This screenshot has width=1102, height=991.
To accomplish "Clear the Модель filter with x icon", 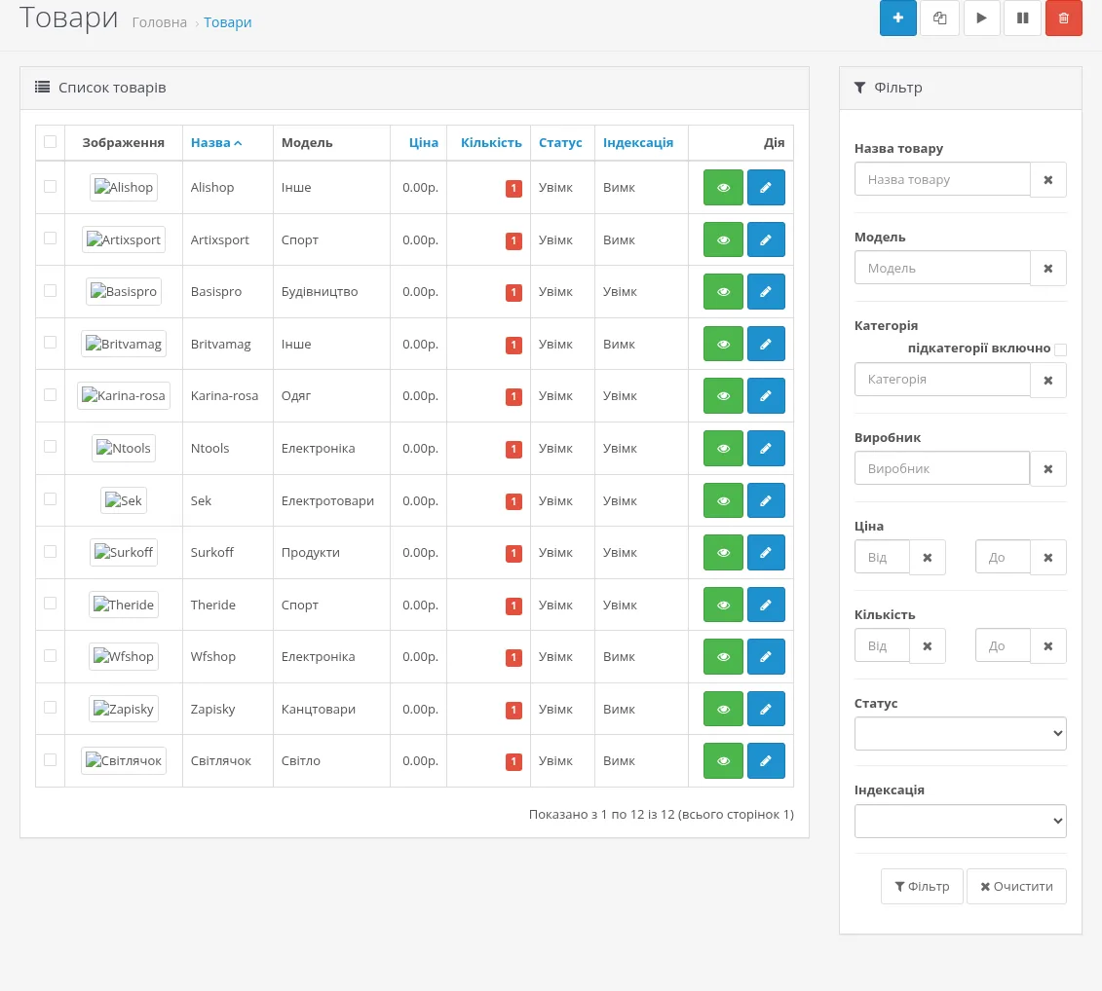I will 1047,269.
